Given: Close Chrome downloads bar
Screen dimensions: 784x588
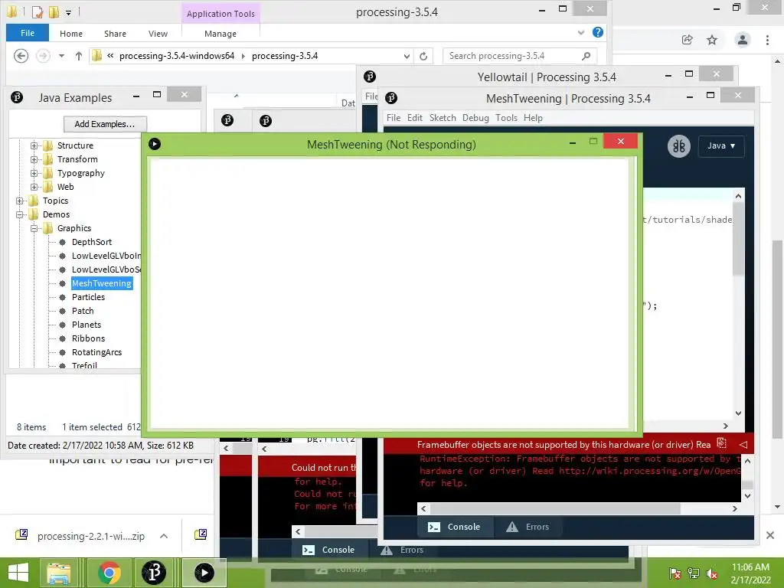Looking at the screenshot, I should [770, 535].
